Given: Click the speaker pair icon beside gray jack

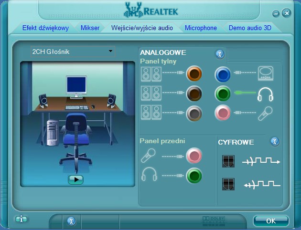Looking at the screenshot, I should [151, 113].
